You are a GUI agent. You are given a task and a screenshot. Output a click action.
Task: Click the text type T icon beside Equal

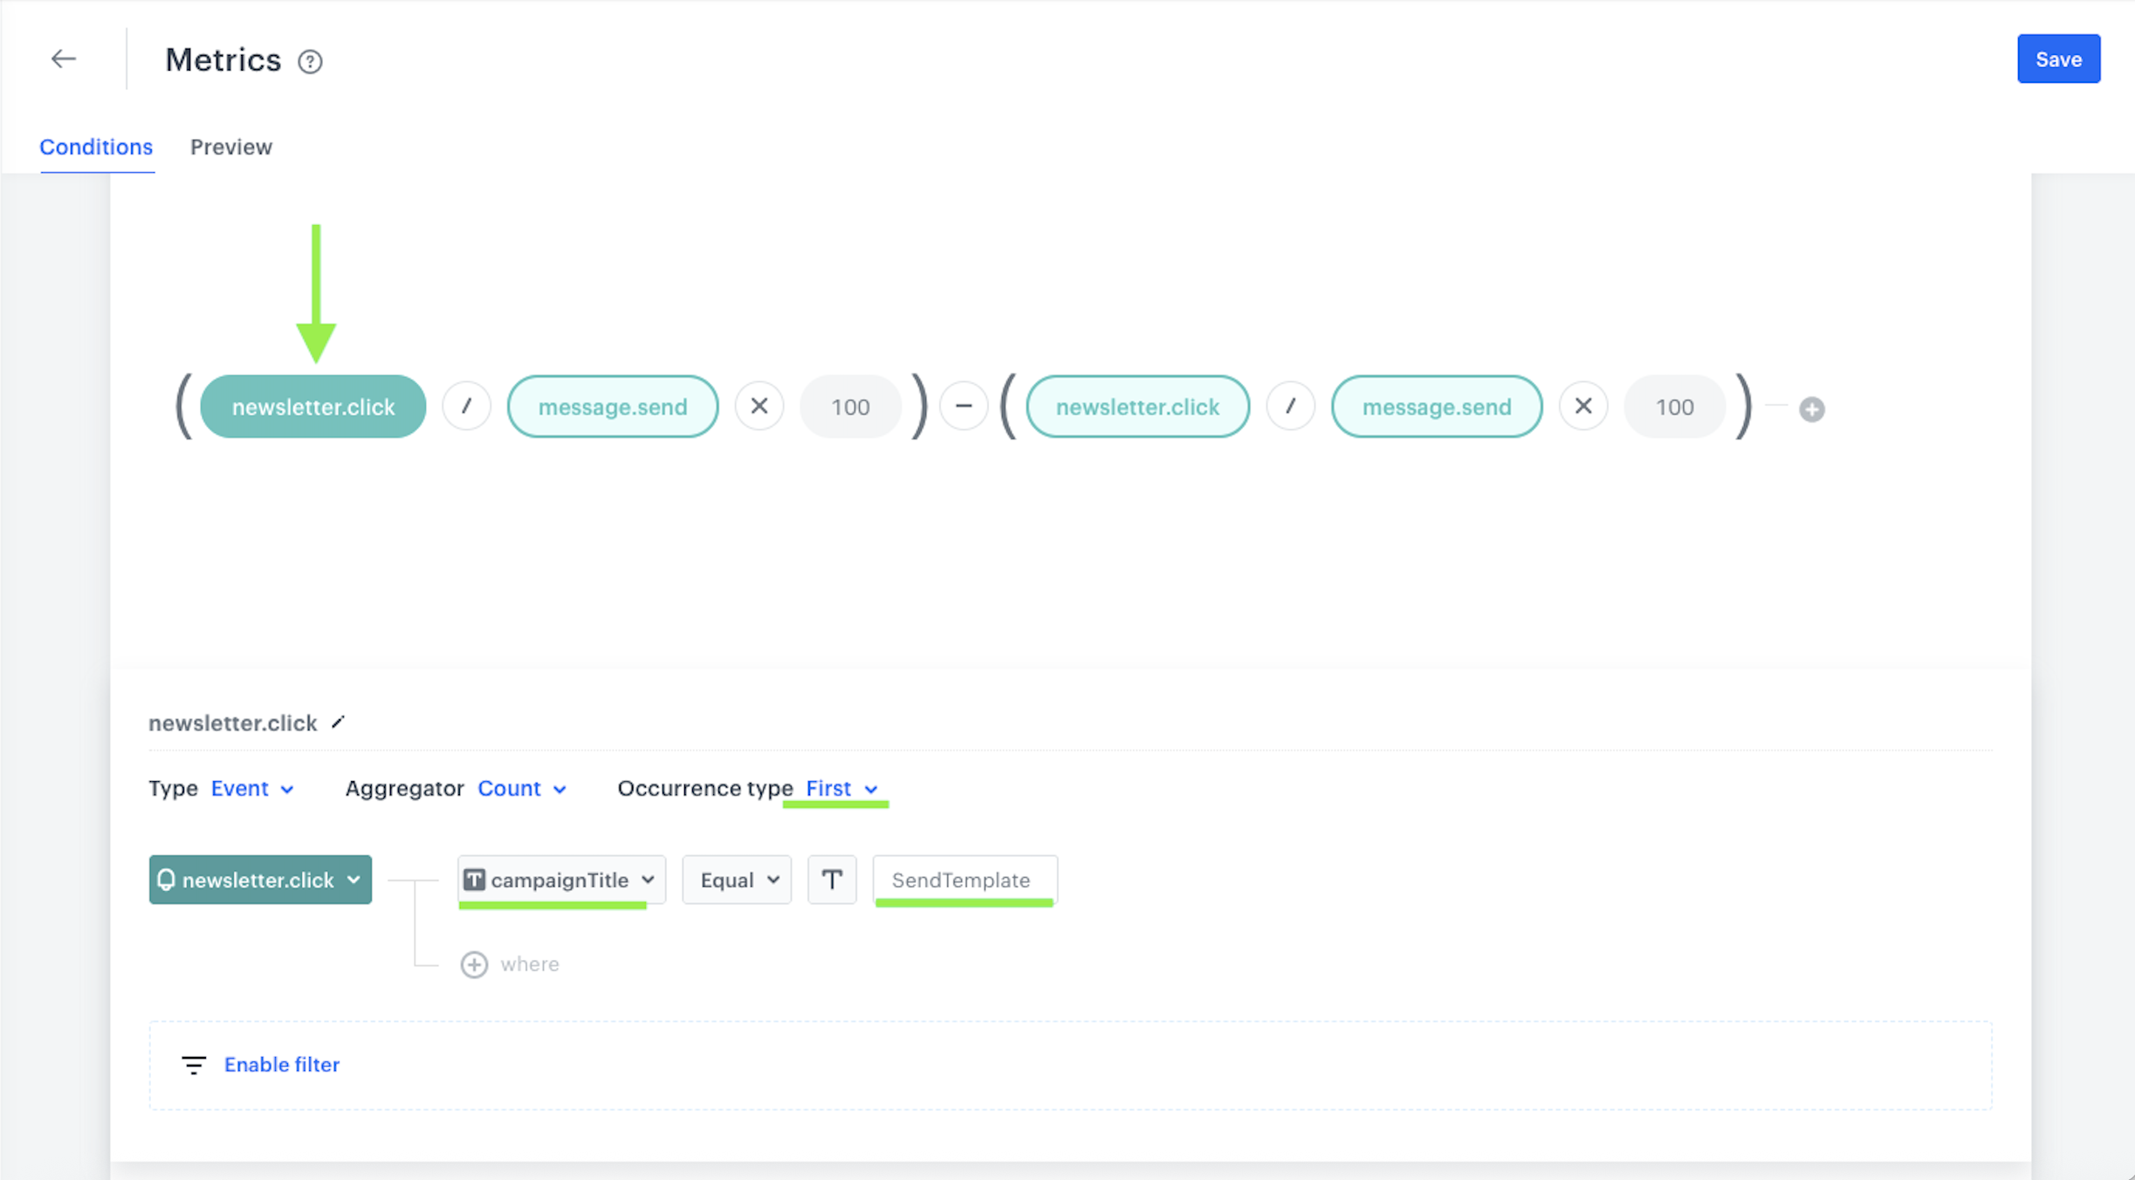coord(831,880)
